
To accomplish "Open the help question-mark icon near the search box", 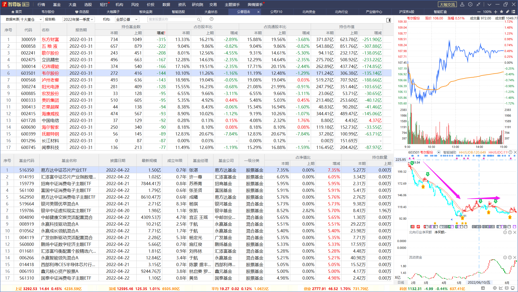I will 212,19.
